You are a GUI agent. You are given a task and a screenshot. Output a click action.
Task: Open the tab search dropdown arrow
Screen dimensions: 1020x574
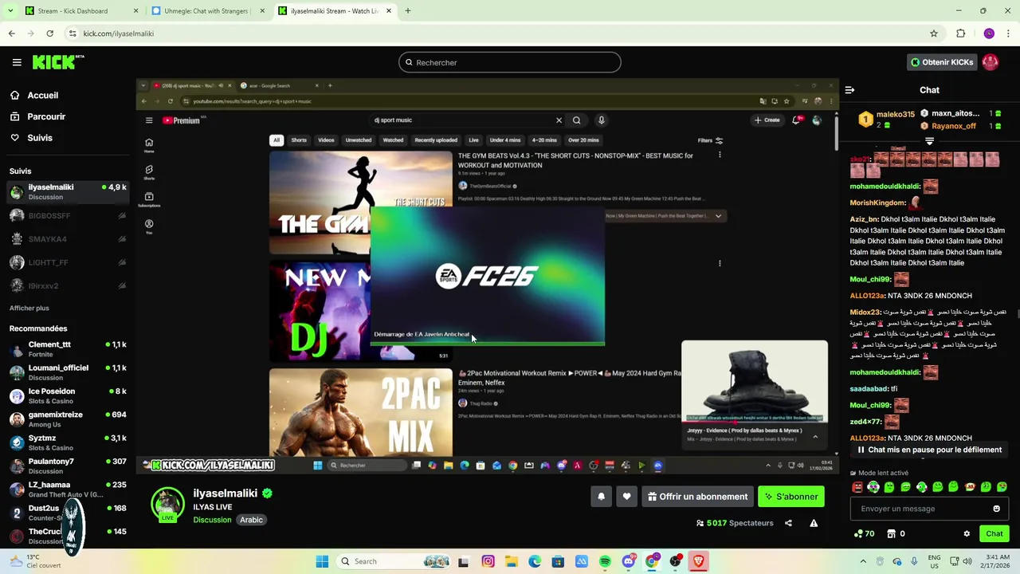[10, 11]
